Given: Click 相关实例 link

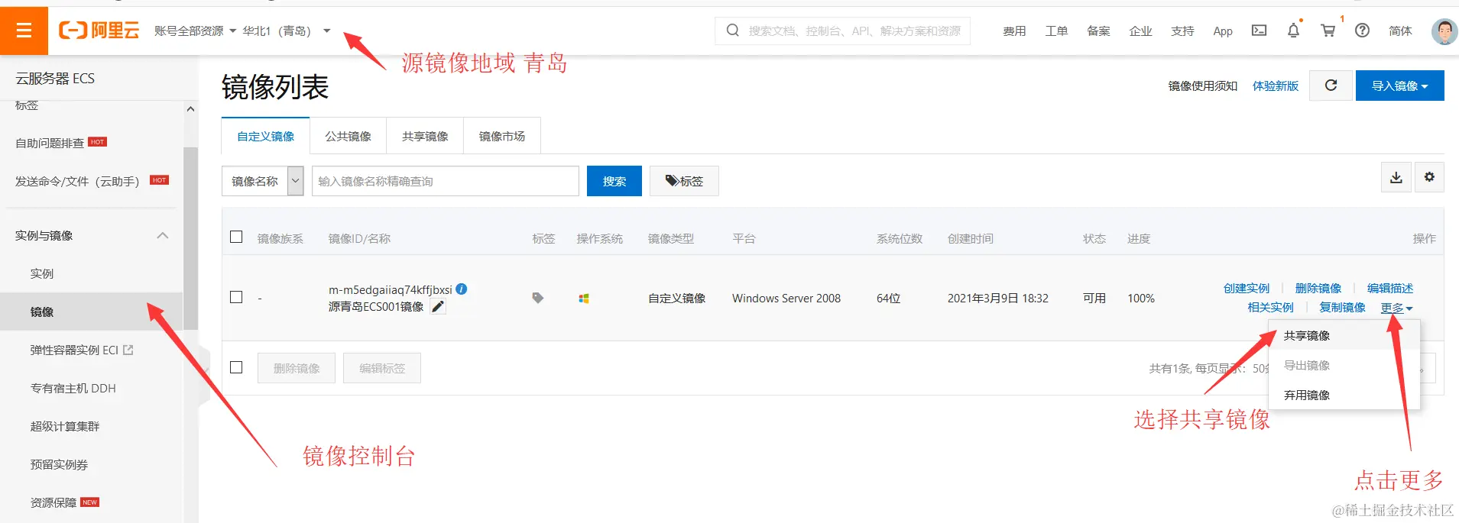Looking at the screenshot, I should point(1270,307).
